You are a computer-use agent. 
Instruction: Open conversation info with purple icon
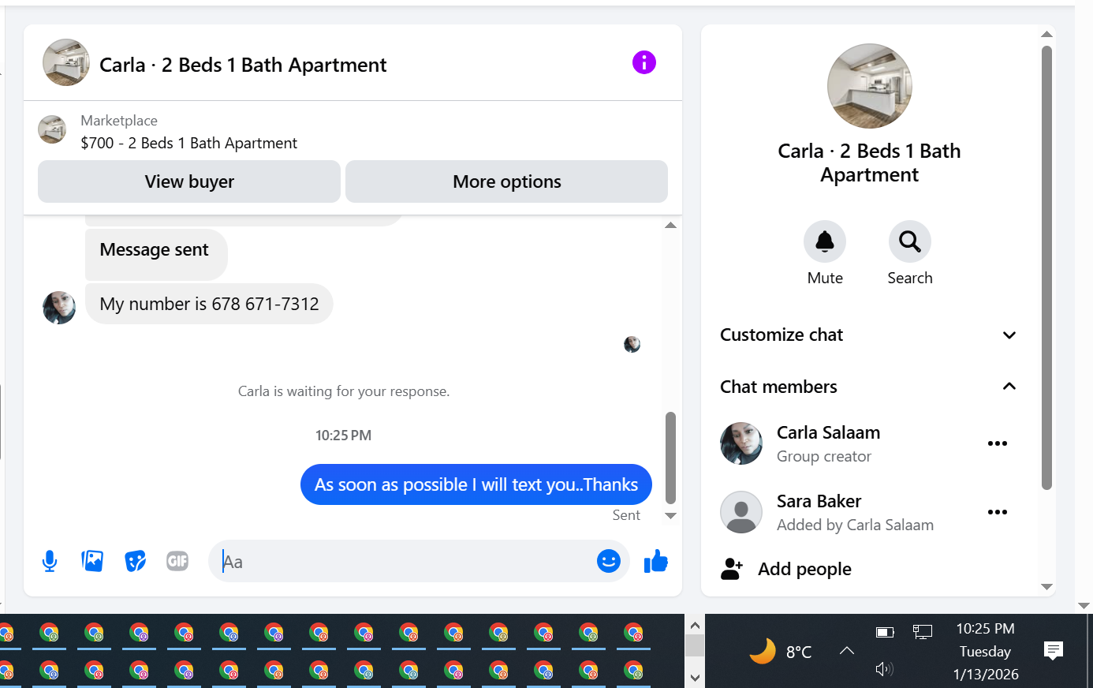644,62
